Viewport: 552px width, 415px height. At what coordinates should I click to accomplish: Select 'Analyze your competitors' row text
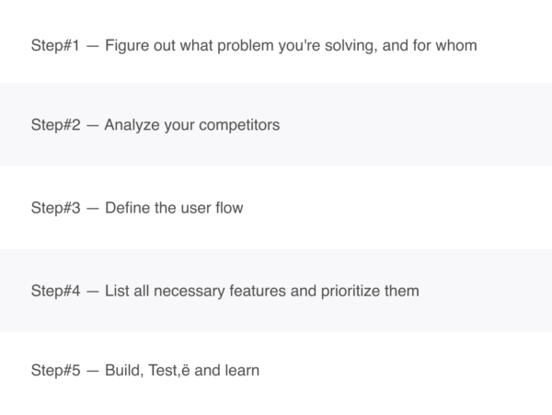pyautogui.click(x=192, y=125)
